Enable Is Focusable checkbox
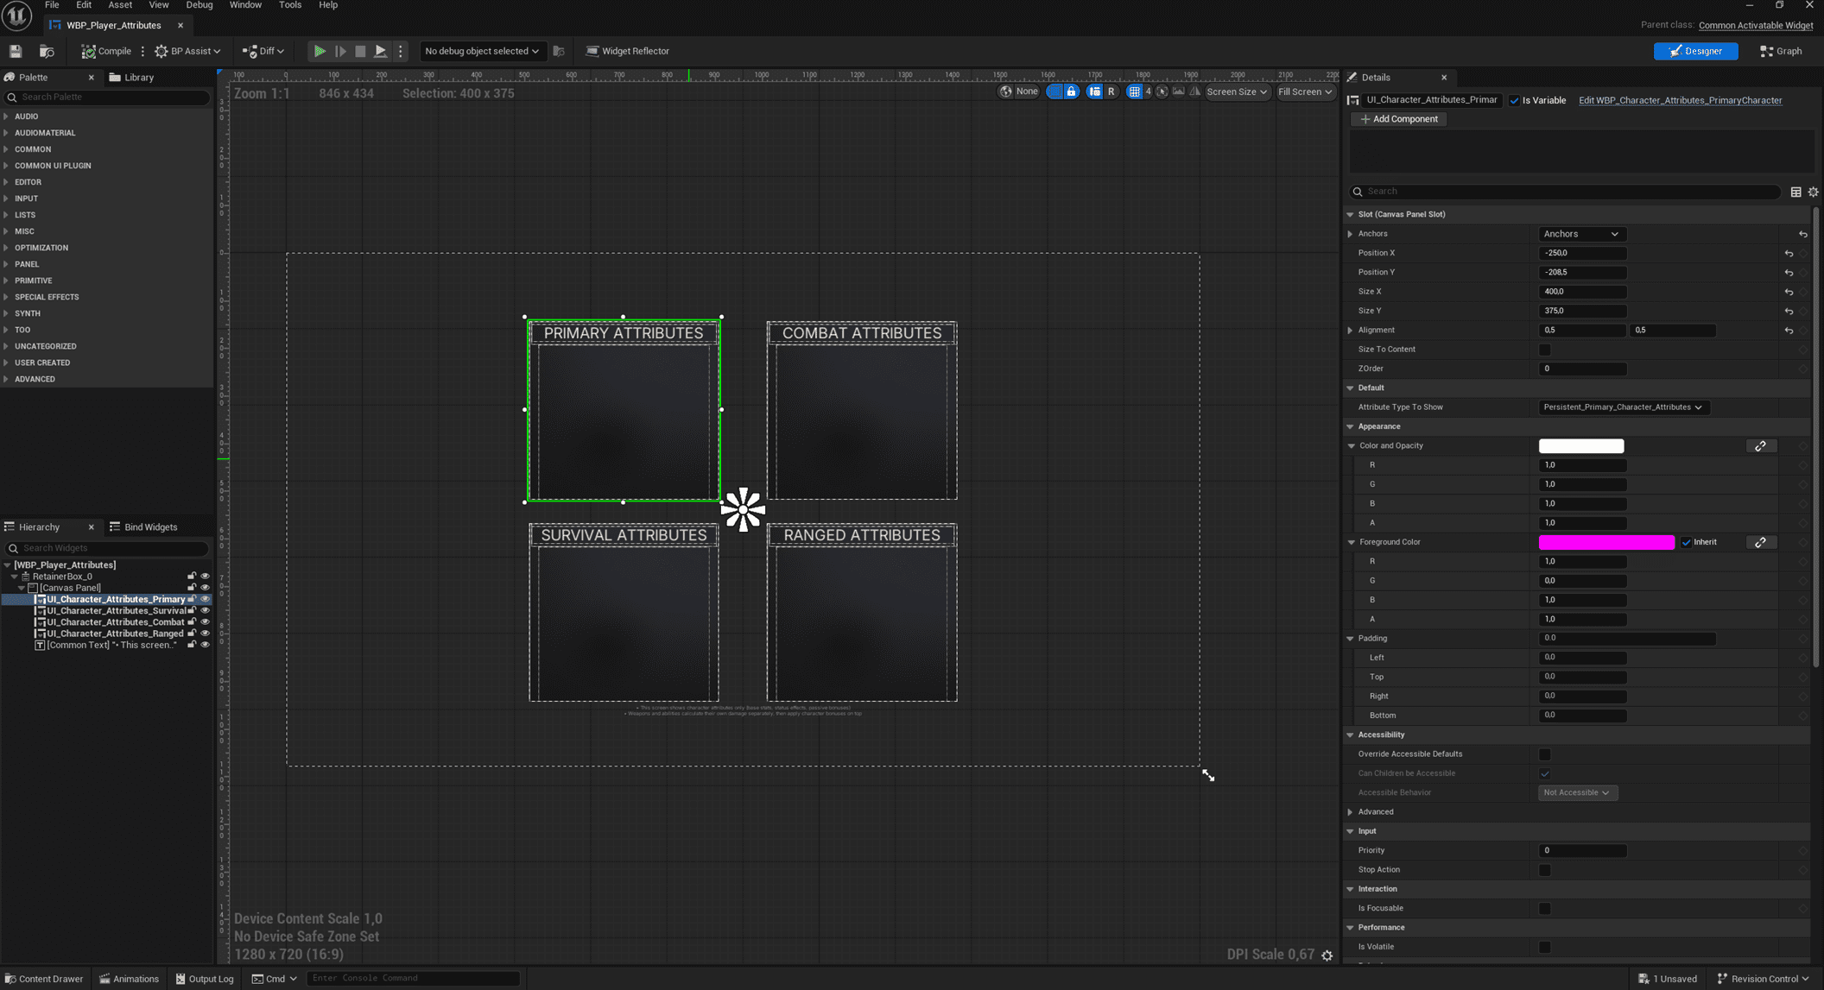Viewport: 1824px width, 990px height. pyautogui.click(x=1544, y=908)
